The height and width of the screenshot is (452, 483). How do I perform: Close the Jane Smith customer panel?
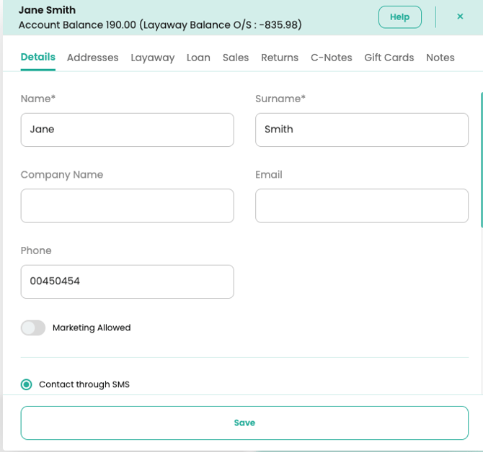point(460,17)
